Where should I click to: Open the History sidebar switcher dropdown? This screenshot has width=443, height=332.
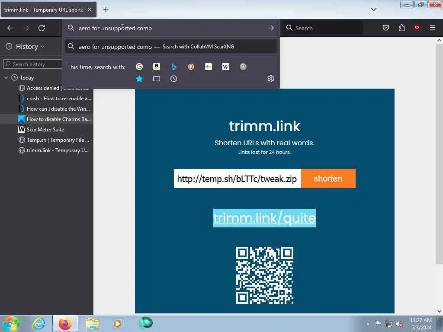(x=25, y=47)
